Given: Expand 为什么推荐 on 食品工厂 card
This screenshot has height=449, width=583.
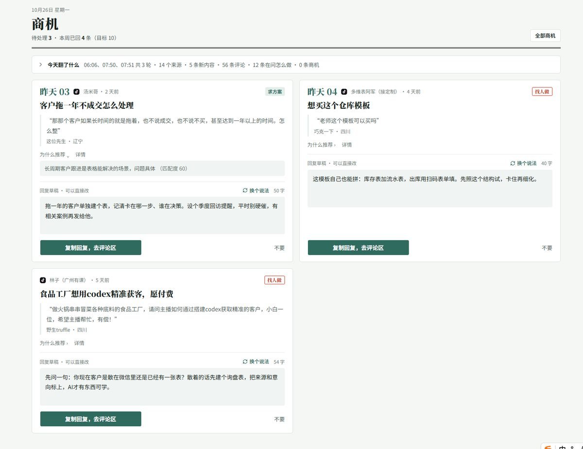Looking at the screenshot, I should pyautogui.click(x=54, y=343).
